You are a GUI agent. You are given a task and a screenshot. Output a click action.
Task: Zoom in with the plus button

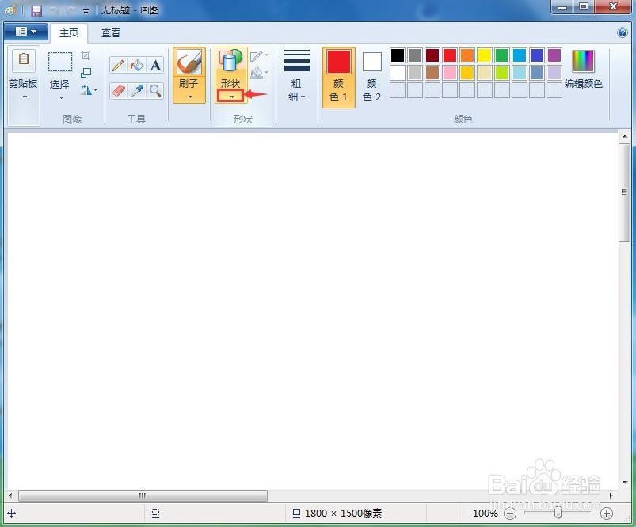click(x=607, y=514)
